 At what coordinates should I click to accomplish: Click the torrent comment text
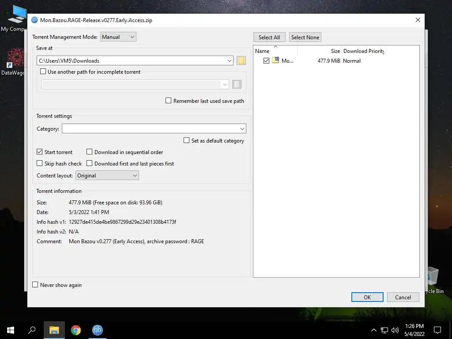[136, 241]
